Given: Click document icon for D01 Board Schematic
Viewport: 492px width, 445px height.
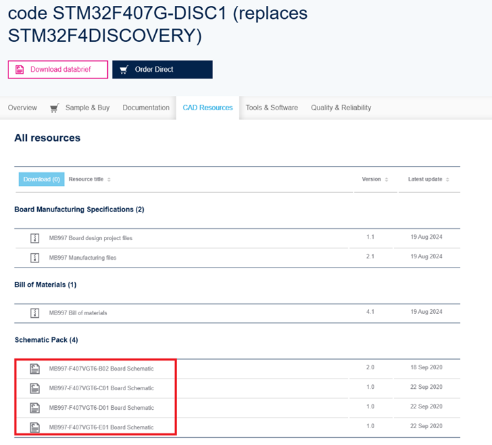Looking at the screenshot, I should (35, 408).
